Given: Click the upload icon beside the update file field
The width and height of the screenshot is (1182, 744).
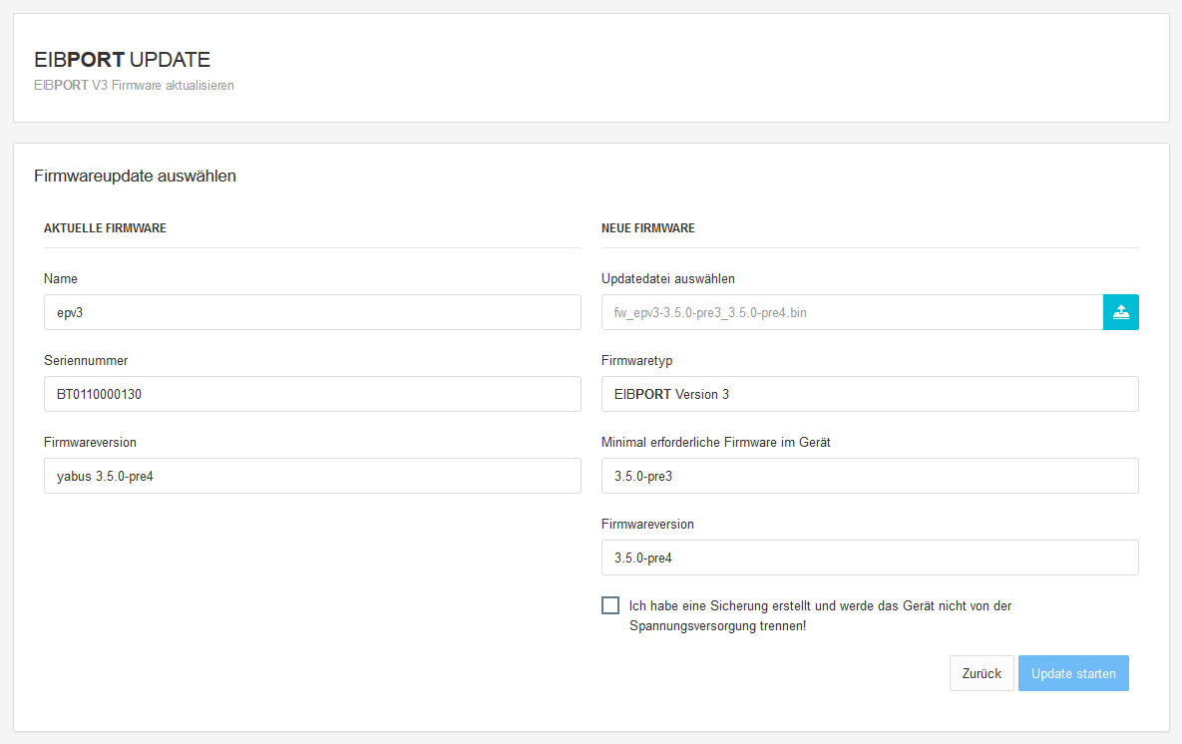Looking at the screenshot, I should 1120,312.
